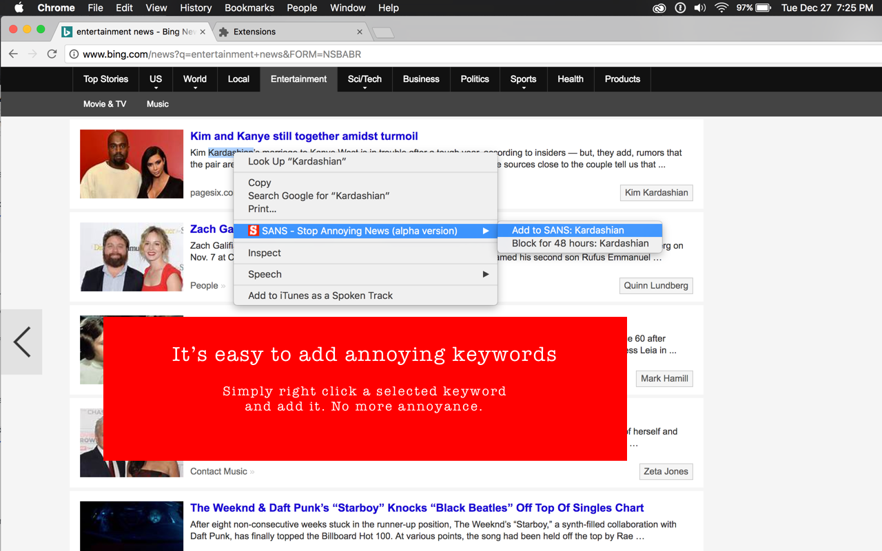Choose Inspect in the context menu

pos(365,253)
